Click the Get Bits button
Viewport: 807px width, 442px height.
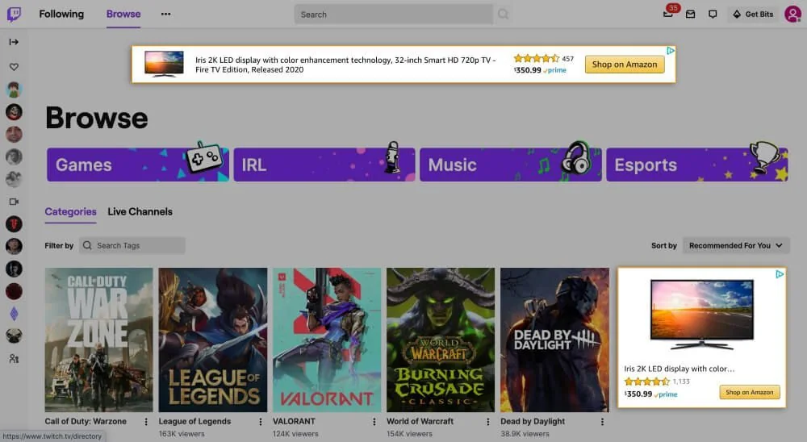click(753, 15)
